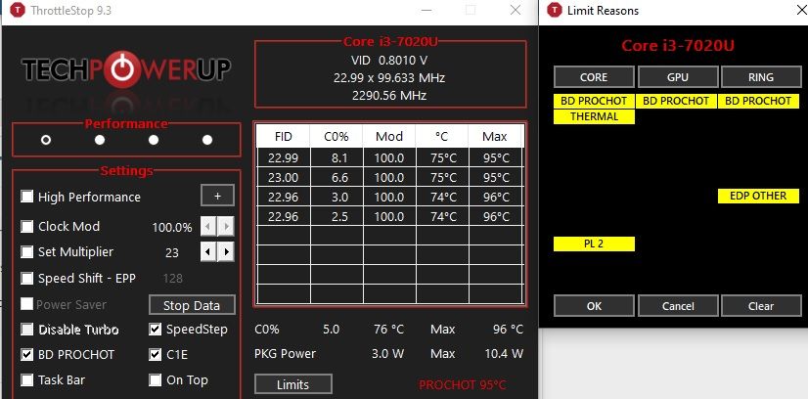Enable the Task Bar checkbox
The image size is (808, 399).
pyautogui.click(x=26, y=380)
